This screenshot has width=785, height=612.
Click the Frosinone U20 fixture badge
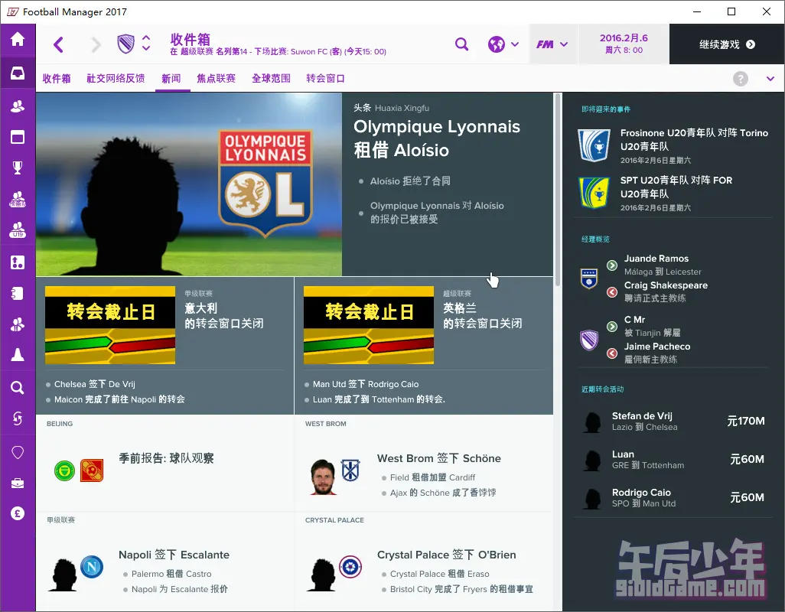(x=594, y=145)
